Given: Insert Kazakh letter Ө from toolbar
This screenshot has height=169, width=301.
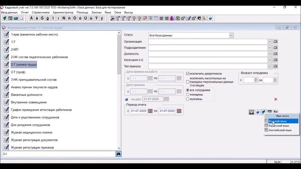Looking at the screenshot, I should point(75,18).
